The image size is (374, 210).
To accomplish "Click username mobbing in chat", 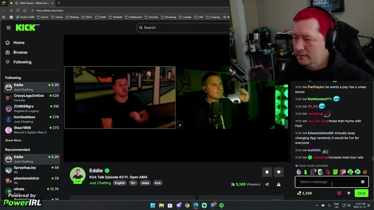I will click(x=320, y=157).
